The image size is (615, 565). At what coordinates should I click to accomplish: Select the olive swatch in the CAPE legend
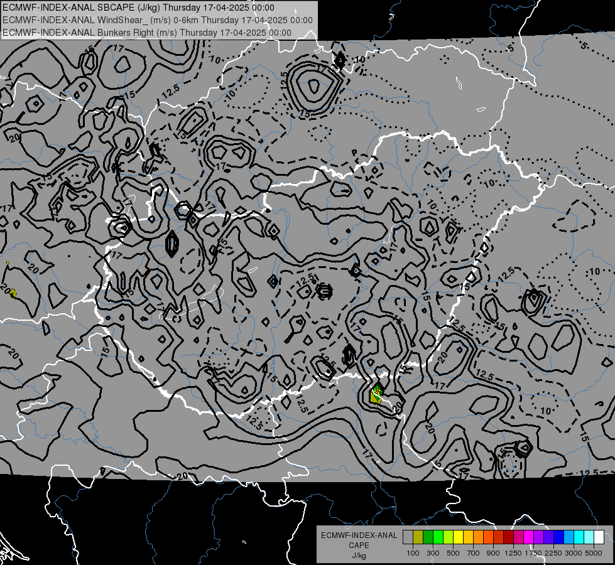pos(418,537)
